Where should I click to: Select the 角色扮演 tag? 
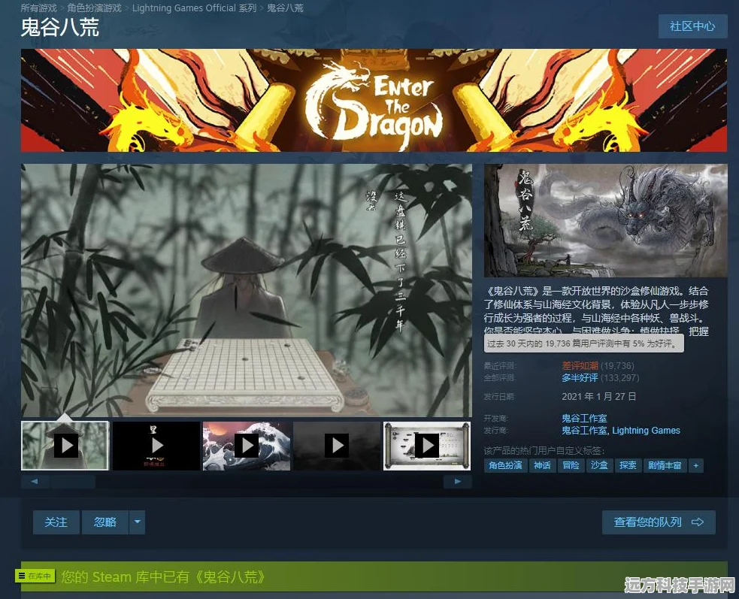tap(505, 466)
